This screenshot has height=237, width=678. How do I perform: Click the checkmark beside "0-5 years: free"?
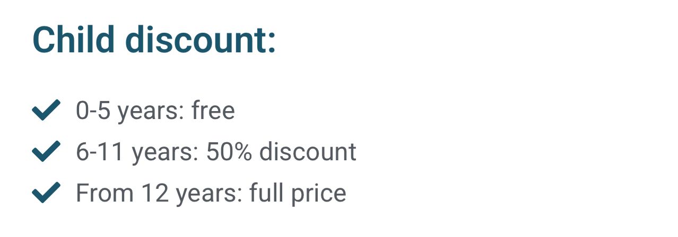click(x=46, y=111)
